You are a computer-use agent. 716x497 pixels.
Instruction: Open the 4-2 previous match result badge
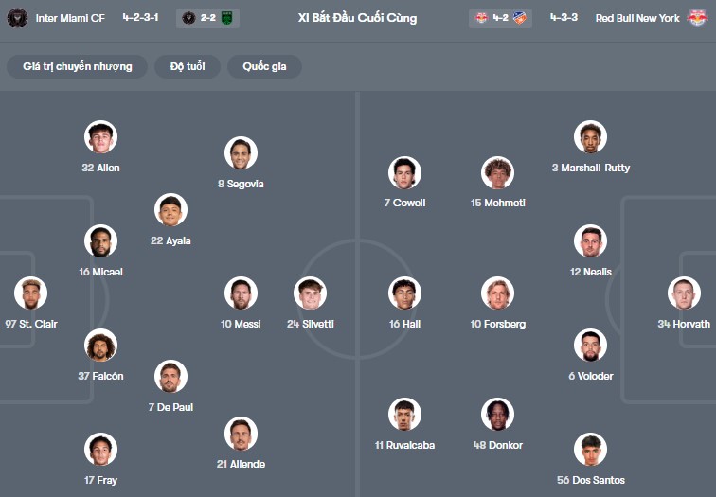click(x=500, y=18)
